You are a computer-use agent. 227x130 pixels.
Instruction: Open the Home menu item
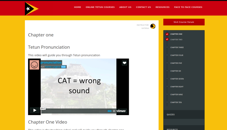coord(78,7)
